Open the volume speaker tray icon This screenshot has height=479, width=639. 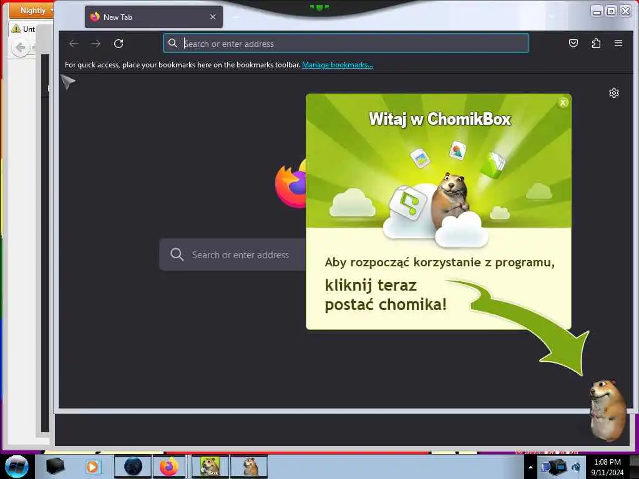576,467
